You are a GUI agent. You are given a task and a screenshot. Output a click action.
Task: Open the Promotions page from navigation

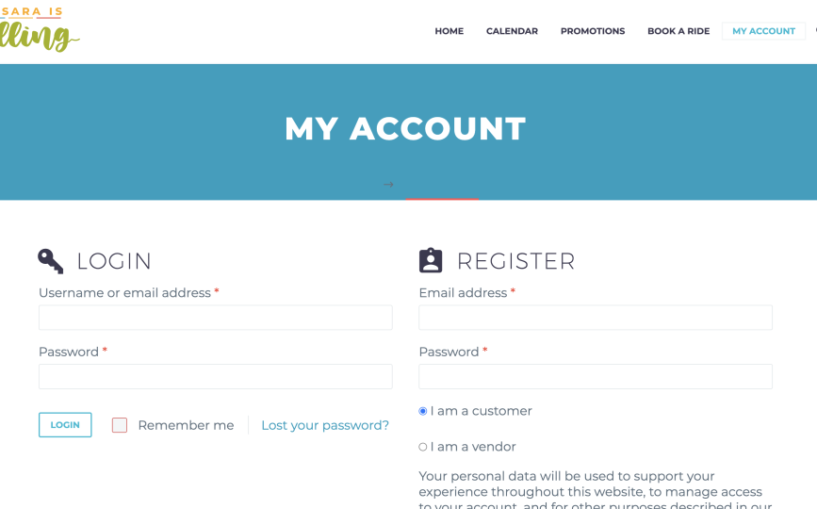592,31
